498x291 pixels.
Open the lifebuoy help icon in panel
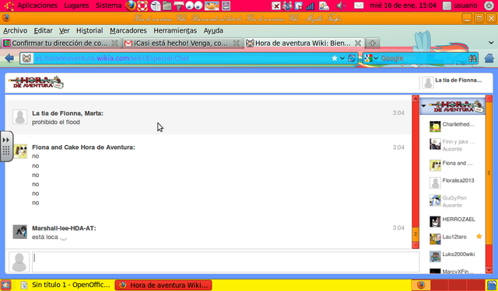pos(142,5)
